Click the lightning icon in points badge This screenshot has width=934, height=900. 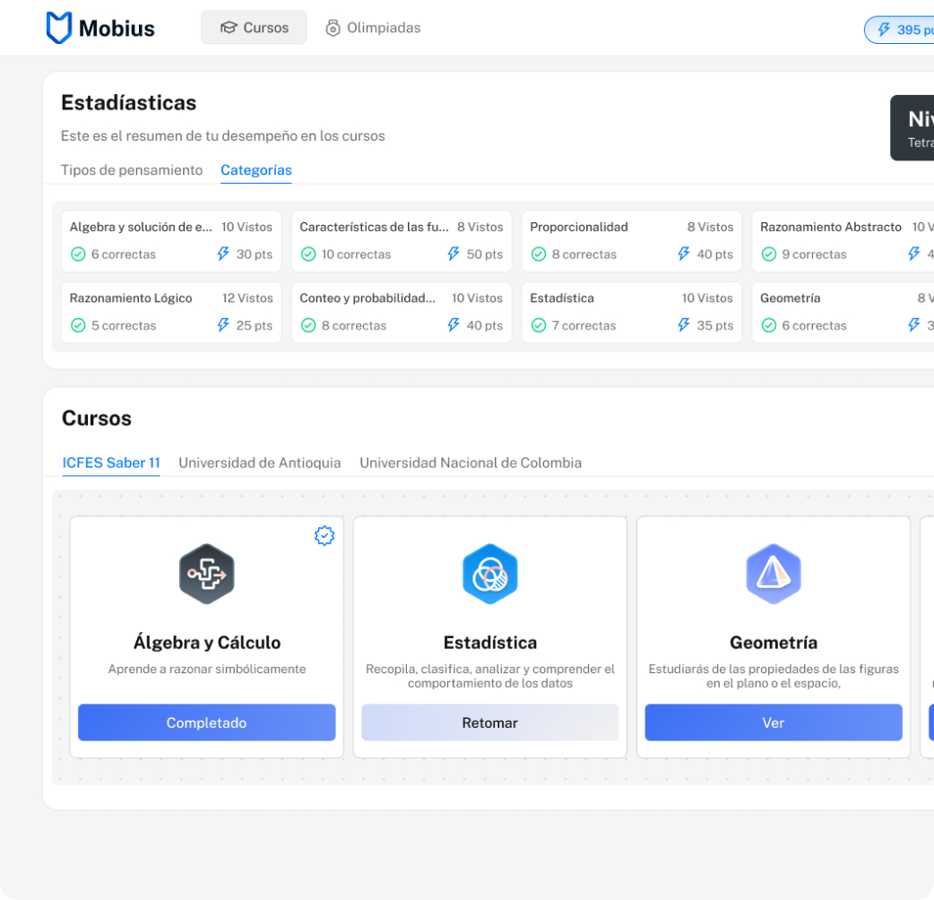click(884, 30)
